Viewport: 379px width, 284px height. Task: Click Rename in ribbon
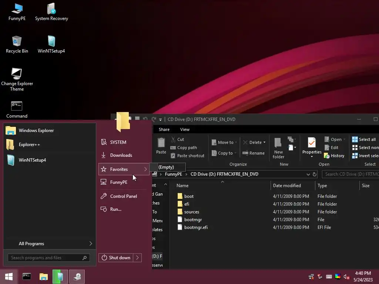(254, 153)
